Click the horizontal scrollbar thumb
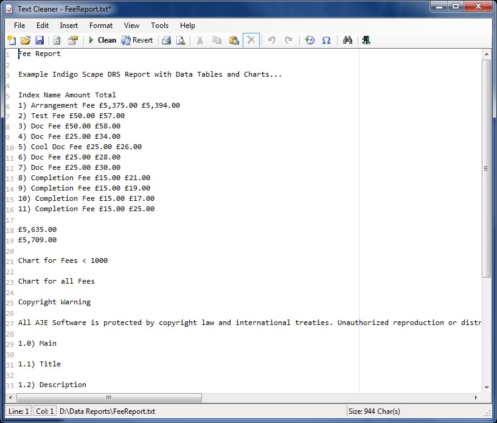The width and height of the screenshot is (497, 423). pyautogui.click(x=109, y=397)
